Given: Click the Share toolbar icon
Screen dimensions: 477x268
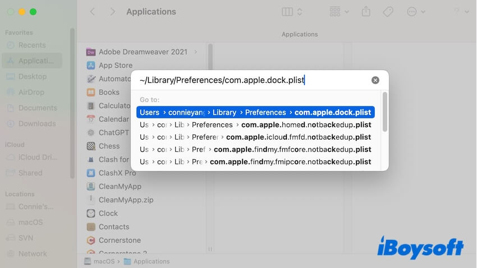Looking at the screenshot, I should (366, 12).
